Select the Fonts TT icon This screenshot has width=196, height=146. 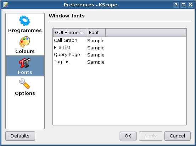[x=24, y=63]
